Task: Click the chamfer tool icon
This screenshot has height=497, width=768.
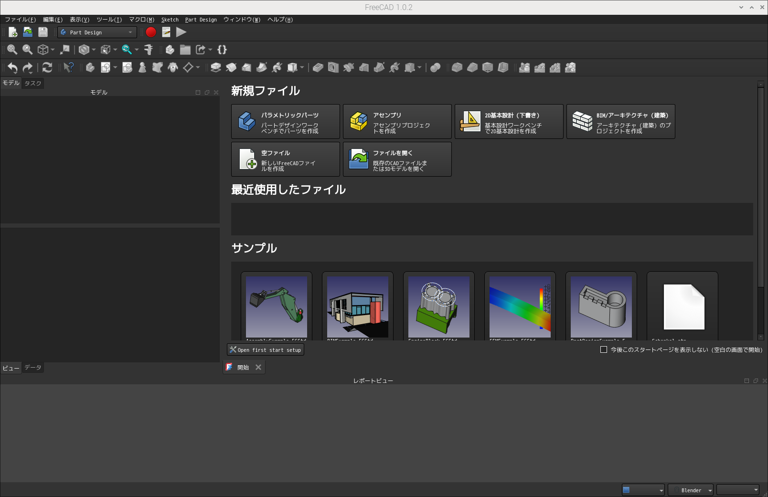Action: (472, 68)
